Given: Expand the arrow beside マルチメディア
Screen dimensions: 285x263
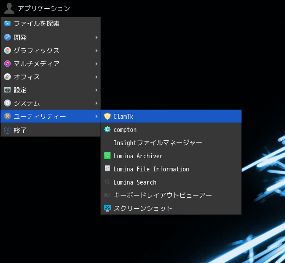Looking at the screenshot, I should point(96,64).
